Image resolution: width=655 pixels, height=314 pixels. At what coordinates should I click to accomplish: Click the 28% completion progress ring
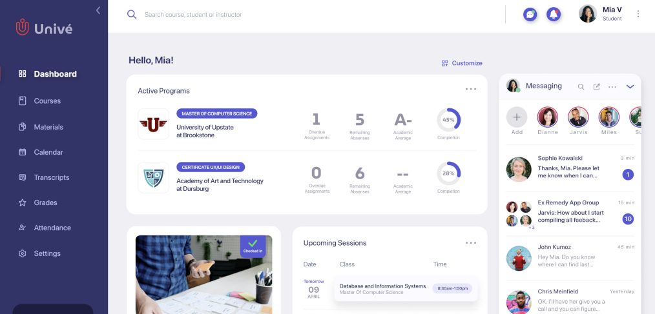click(449, 173)
